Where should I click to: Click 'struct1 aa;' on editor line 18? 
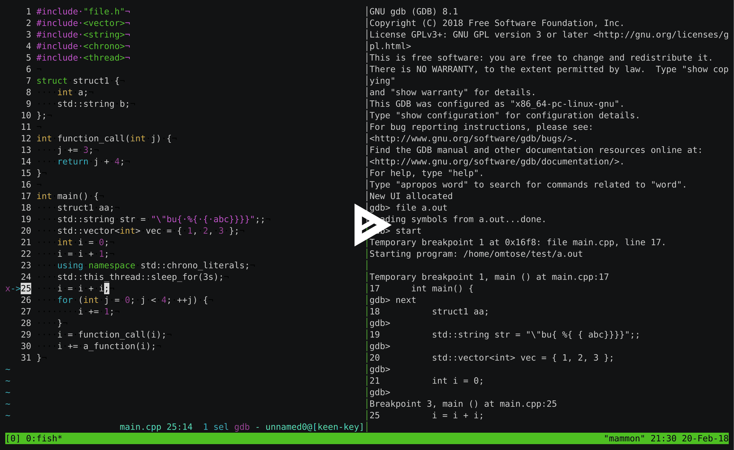click(86, 208)
